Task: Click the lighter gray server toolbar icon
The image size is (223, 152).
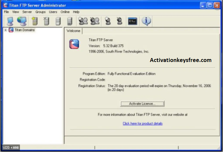Action: (x=58, y=21)
